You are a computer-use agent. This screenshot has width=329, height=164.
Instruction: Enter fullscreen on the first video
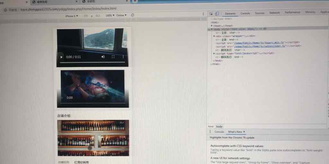pyautogui.click(x=113, y=57)
